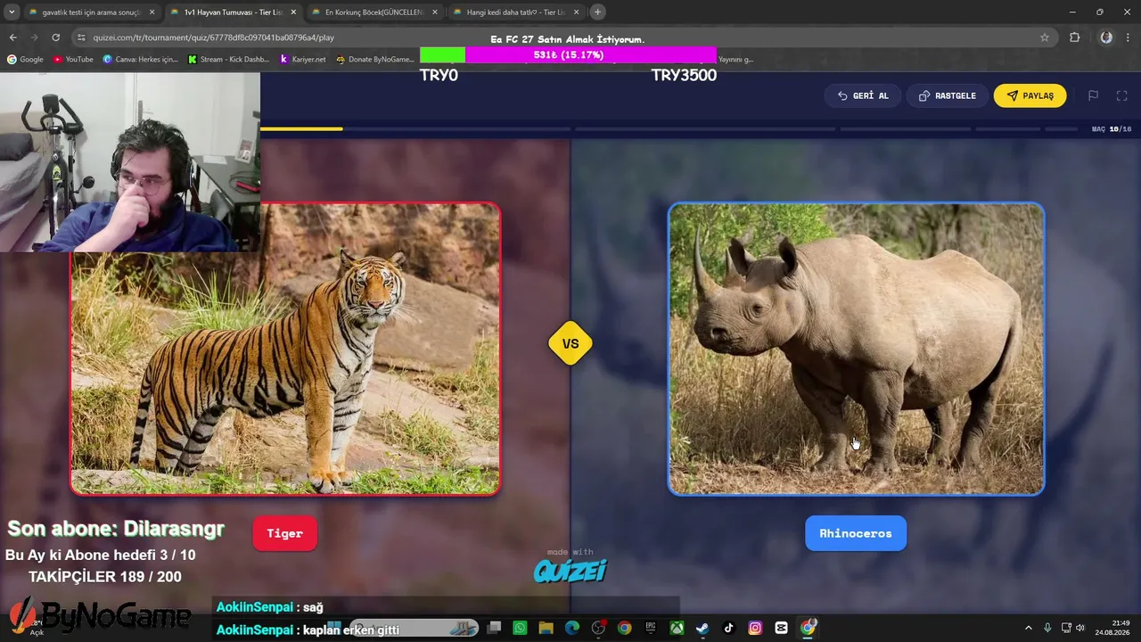Open Task View from the taskbar

click(x=495, y=628)
